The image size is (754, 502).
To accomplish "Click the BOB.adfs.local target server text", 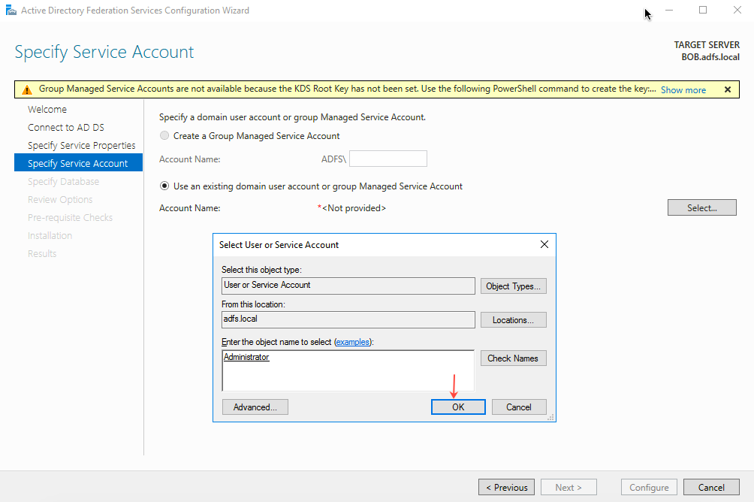I will [x=710, y=57].
